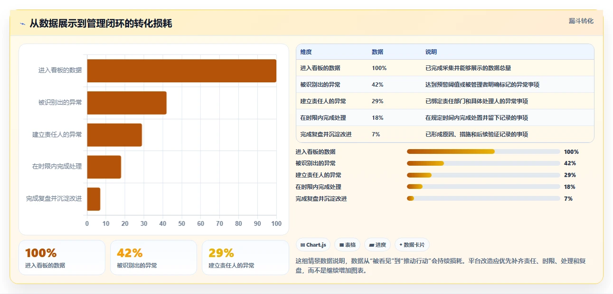Click the table cell 建立责任人的异常
The image size is (613, 294).
pyautogui.click(x=323, y=101)
